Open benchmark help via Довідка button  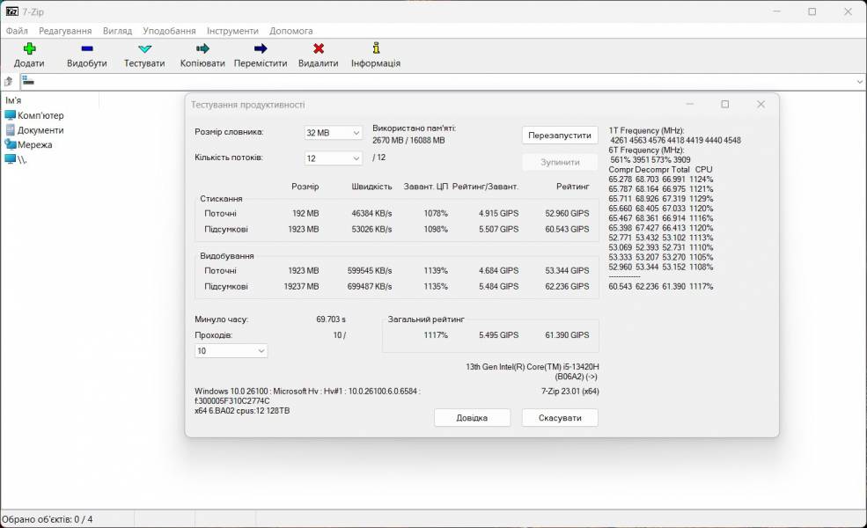pyautogui.click(x=471, y=417)
